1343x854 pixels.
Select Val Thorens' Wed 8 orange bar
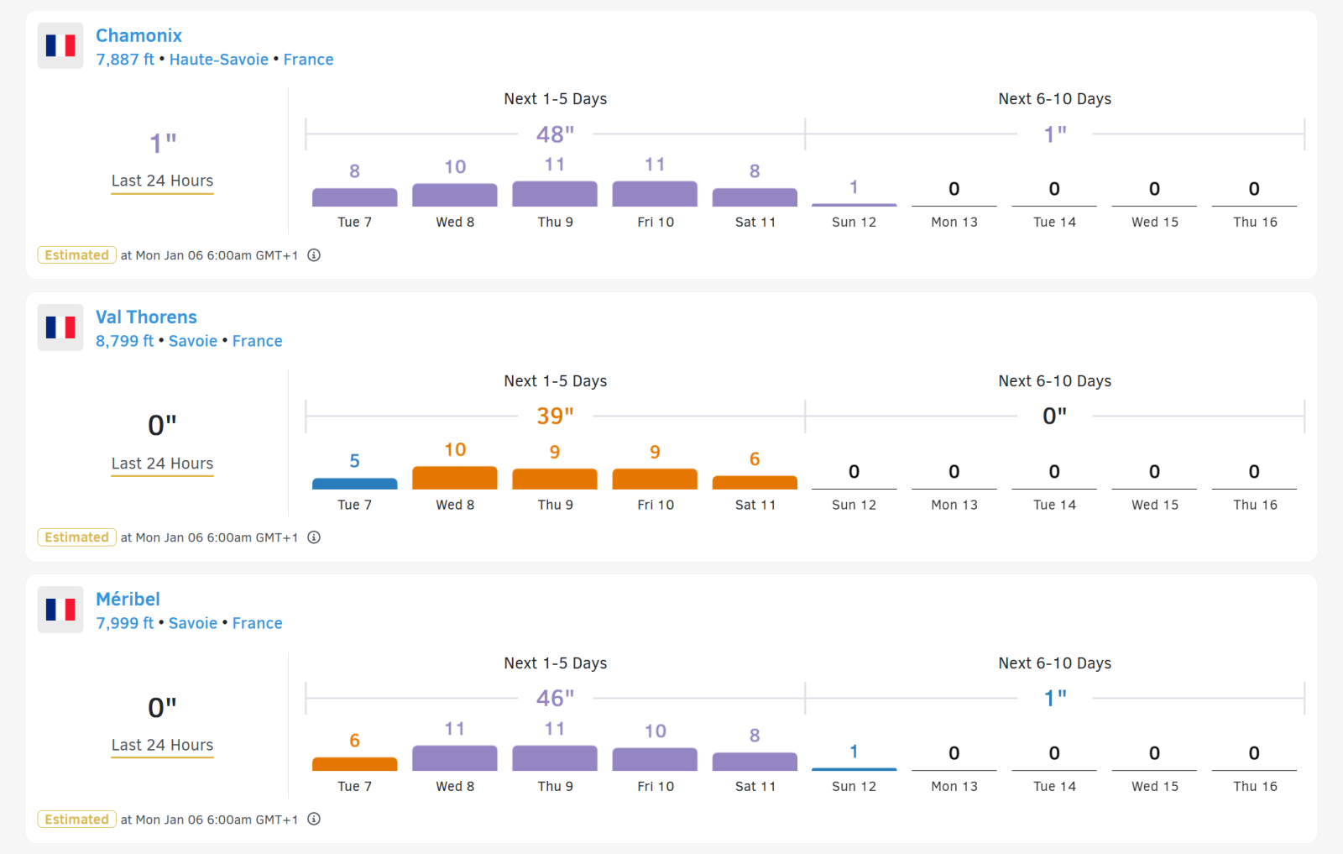click(455, 478)
